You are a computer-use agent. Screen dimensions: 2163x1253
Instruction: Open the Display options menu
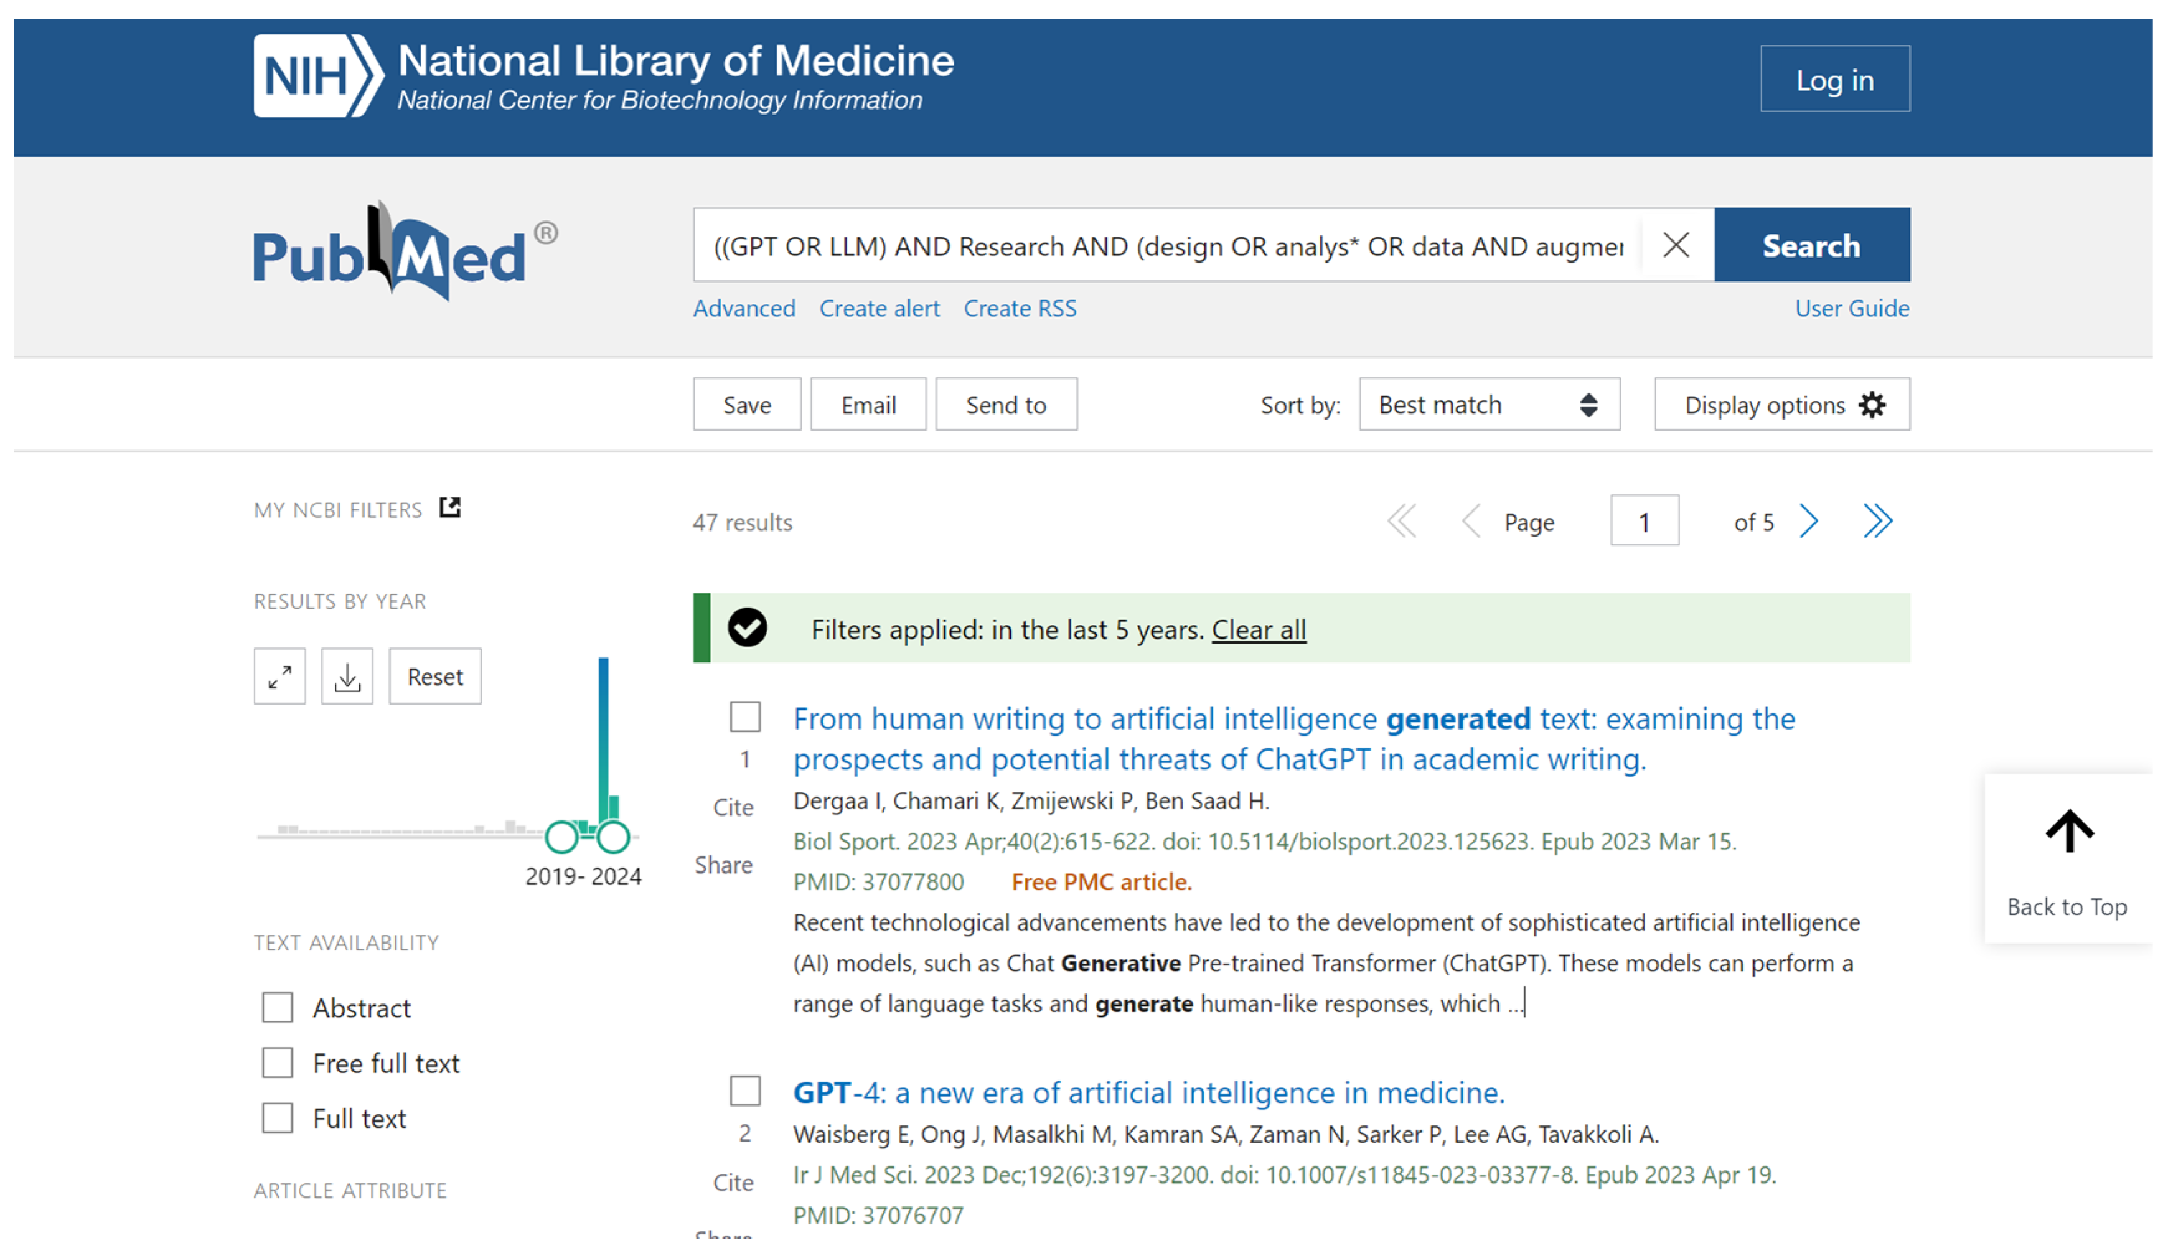[x=1781, y=404]
